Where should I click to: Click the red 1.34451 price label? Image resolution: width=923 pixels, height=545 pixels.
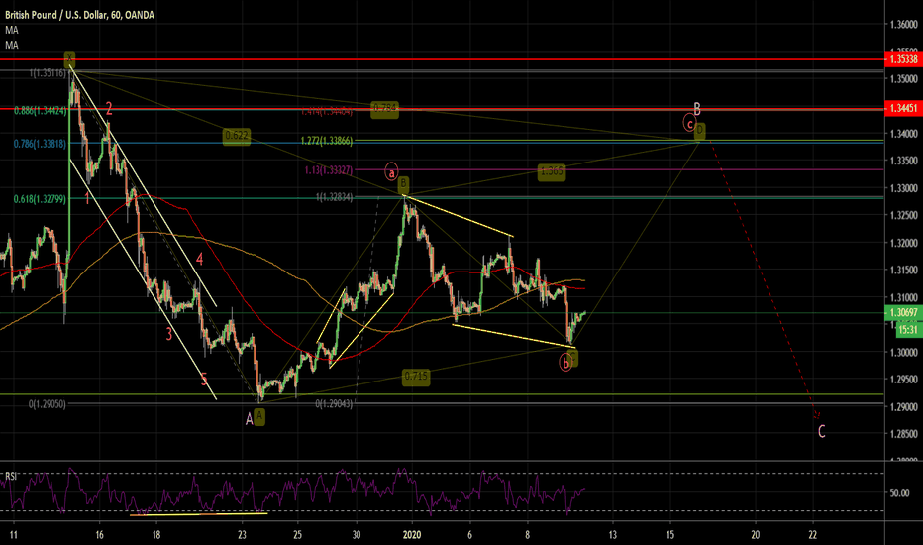point(903,108)
